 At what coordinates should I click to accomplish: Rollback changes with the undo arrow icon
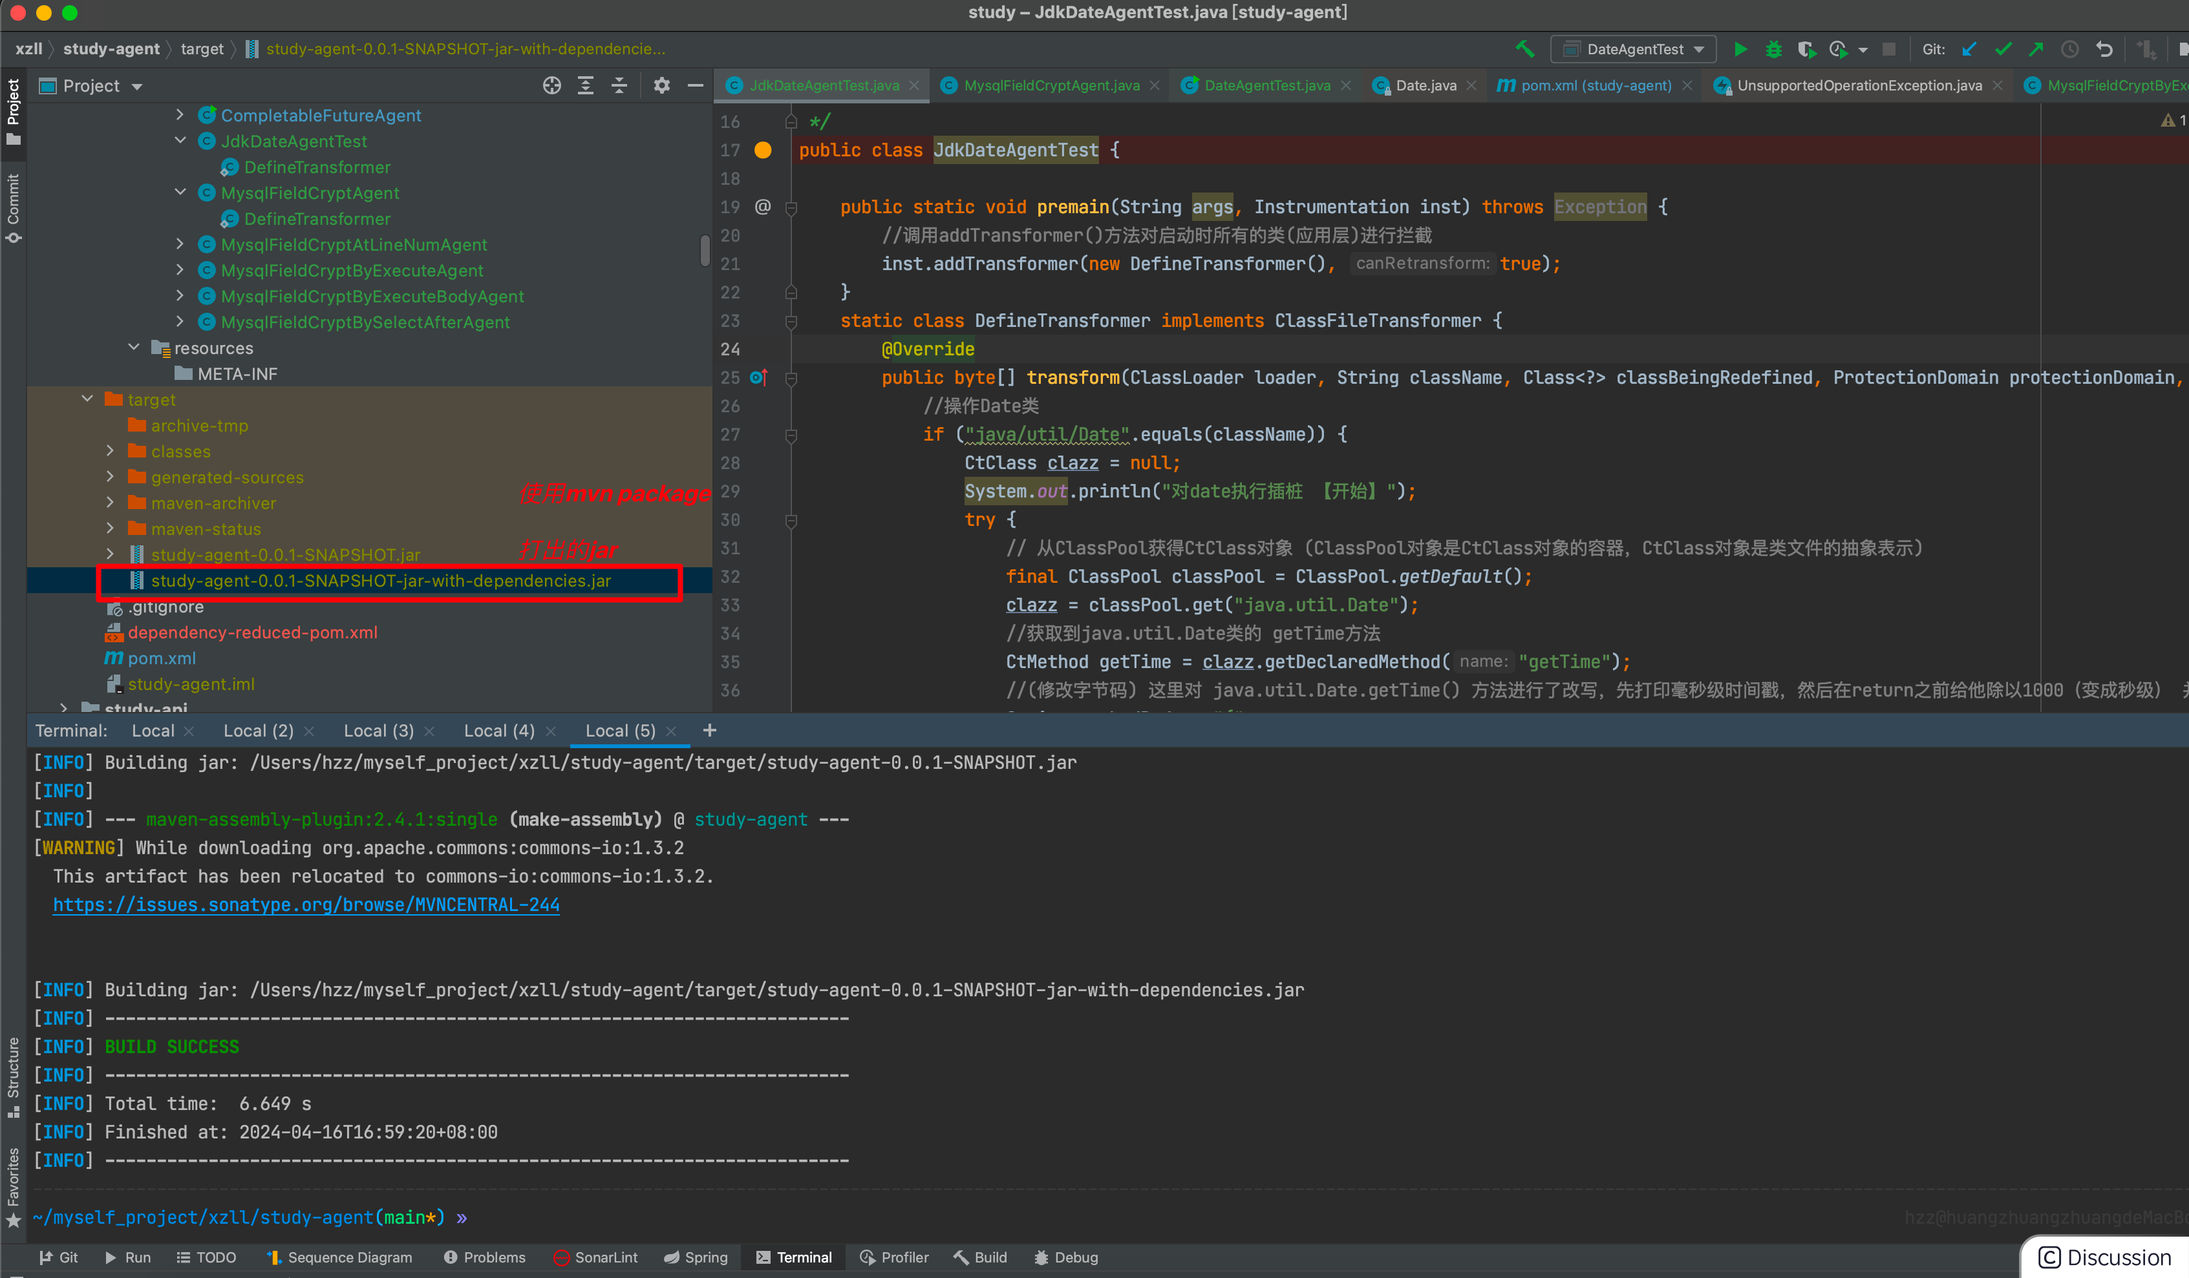[x=2104, y=50]
